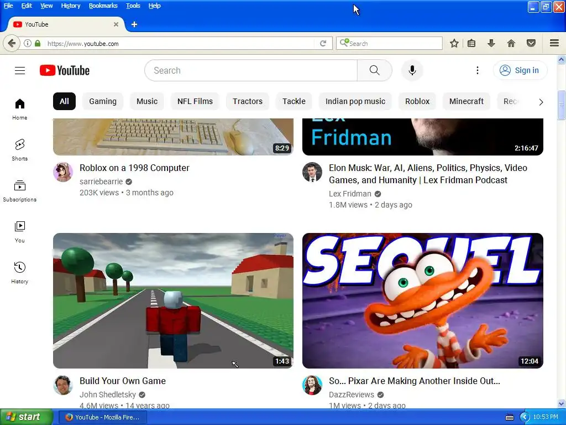Screen dimensions: 566x425
Task: Visit the John Shedletsky channel name link
Action: (x=108, y=395)
